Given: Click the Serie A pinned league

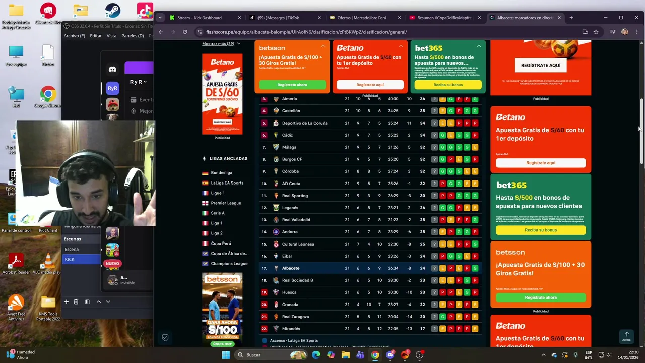Looking at the screenshot, I should click(218, 213).
